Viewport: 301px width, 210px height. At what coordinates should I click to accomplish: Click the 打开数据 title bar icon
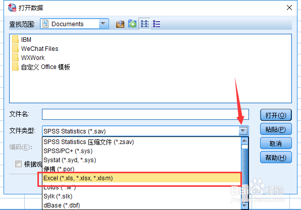pyautogui.click(x=12, y=8)
